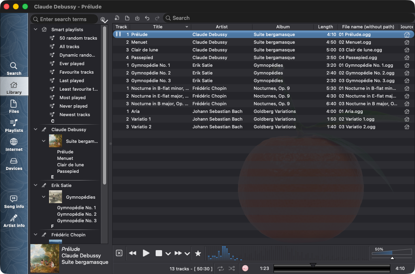Select the 50 random tracks smart playlist
The image size is (415, 274).
(78, 38)
